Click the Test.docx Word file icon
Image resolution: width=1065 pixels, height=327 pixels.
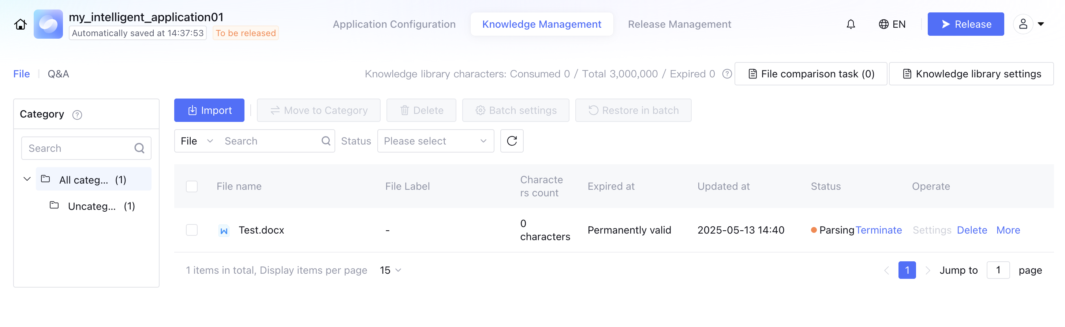[x=224, y=231]
